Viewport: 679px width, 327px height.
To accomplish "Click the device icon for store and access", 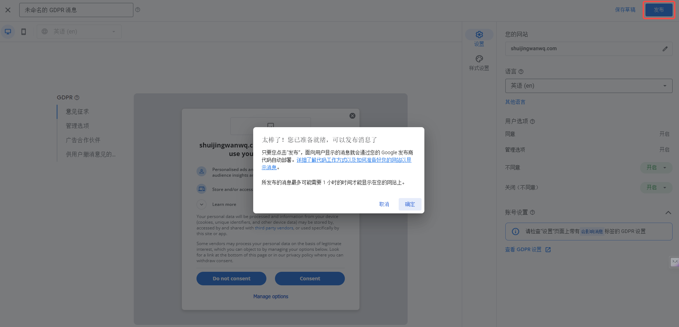I will (201, 189).
